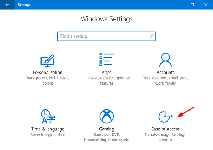Image resolution: width=213 pixels, height=150 pixels.
Task: Click the Apps category title
Action: coord(106,72)
